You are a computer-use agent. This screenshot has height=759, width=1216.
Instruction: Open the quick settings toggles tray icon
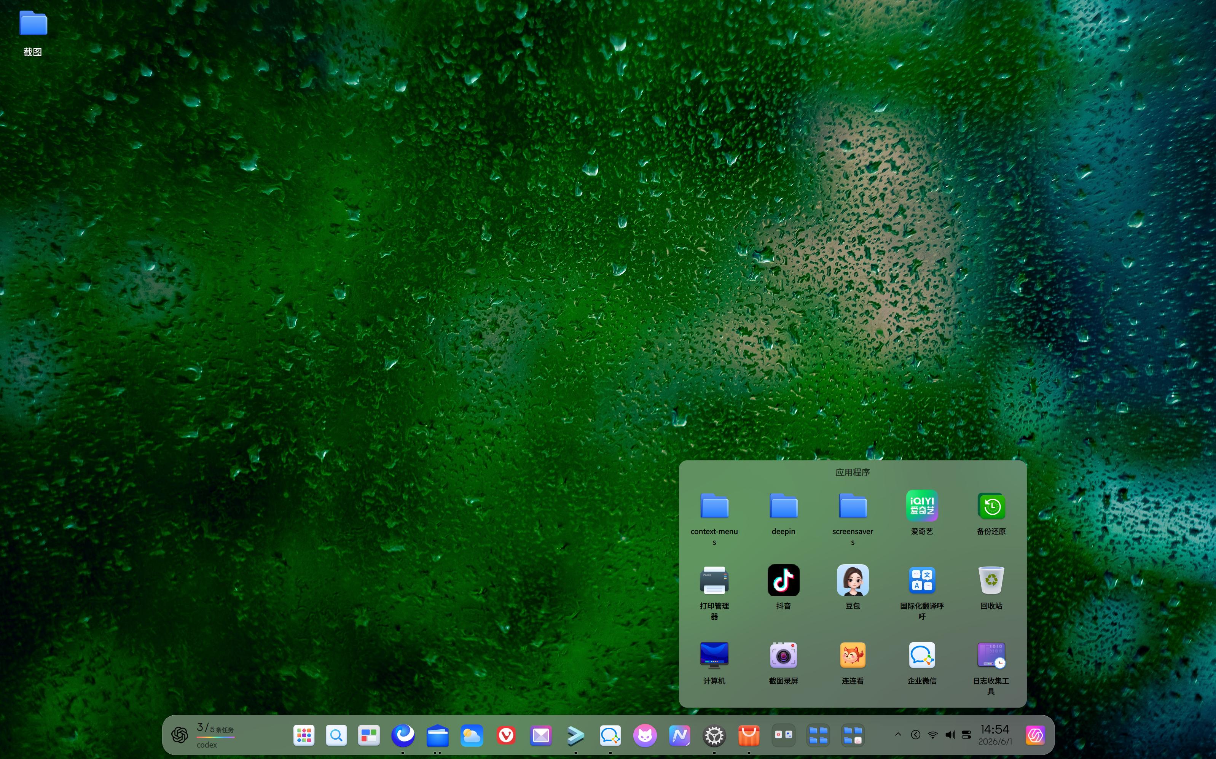966,735
